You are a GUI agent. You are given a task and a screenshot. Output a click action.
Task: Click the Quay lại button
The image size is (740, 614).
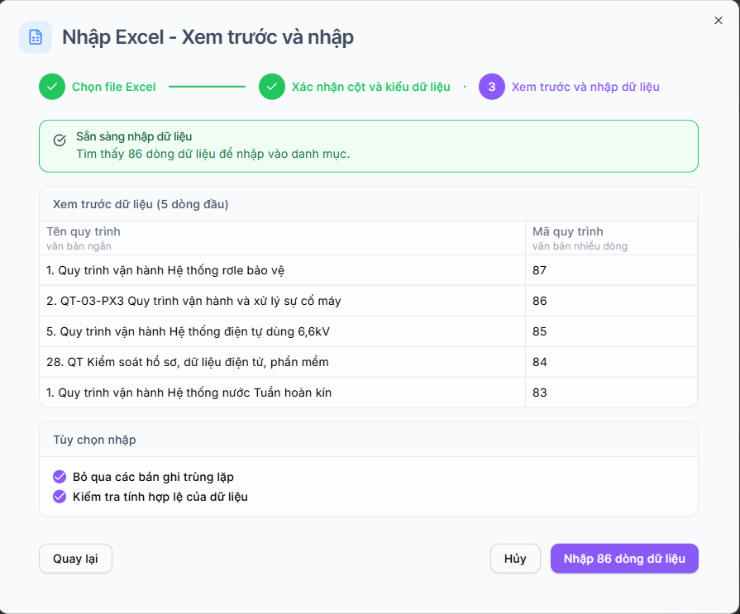click(x=75, y=559)
